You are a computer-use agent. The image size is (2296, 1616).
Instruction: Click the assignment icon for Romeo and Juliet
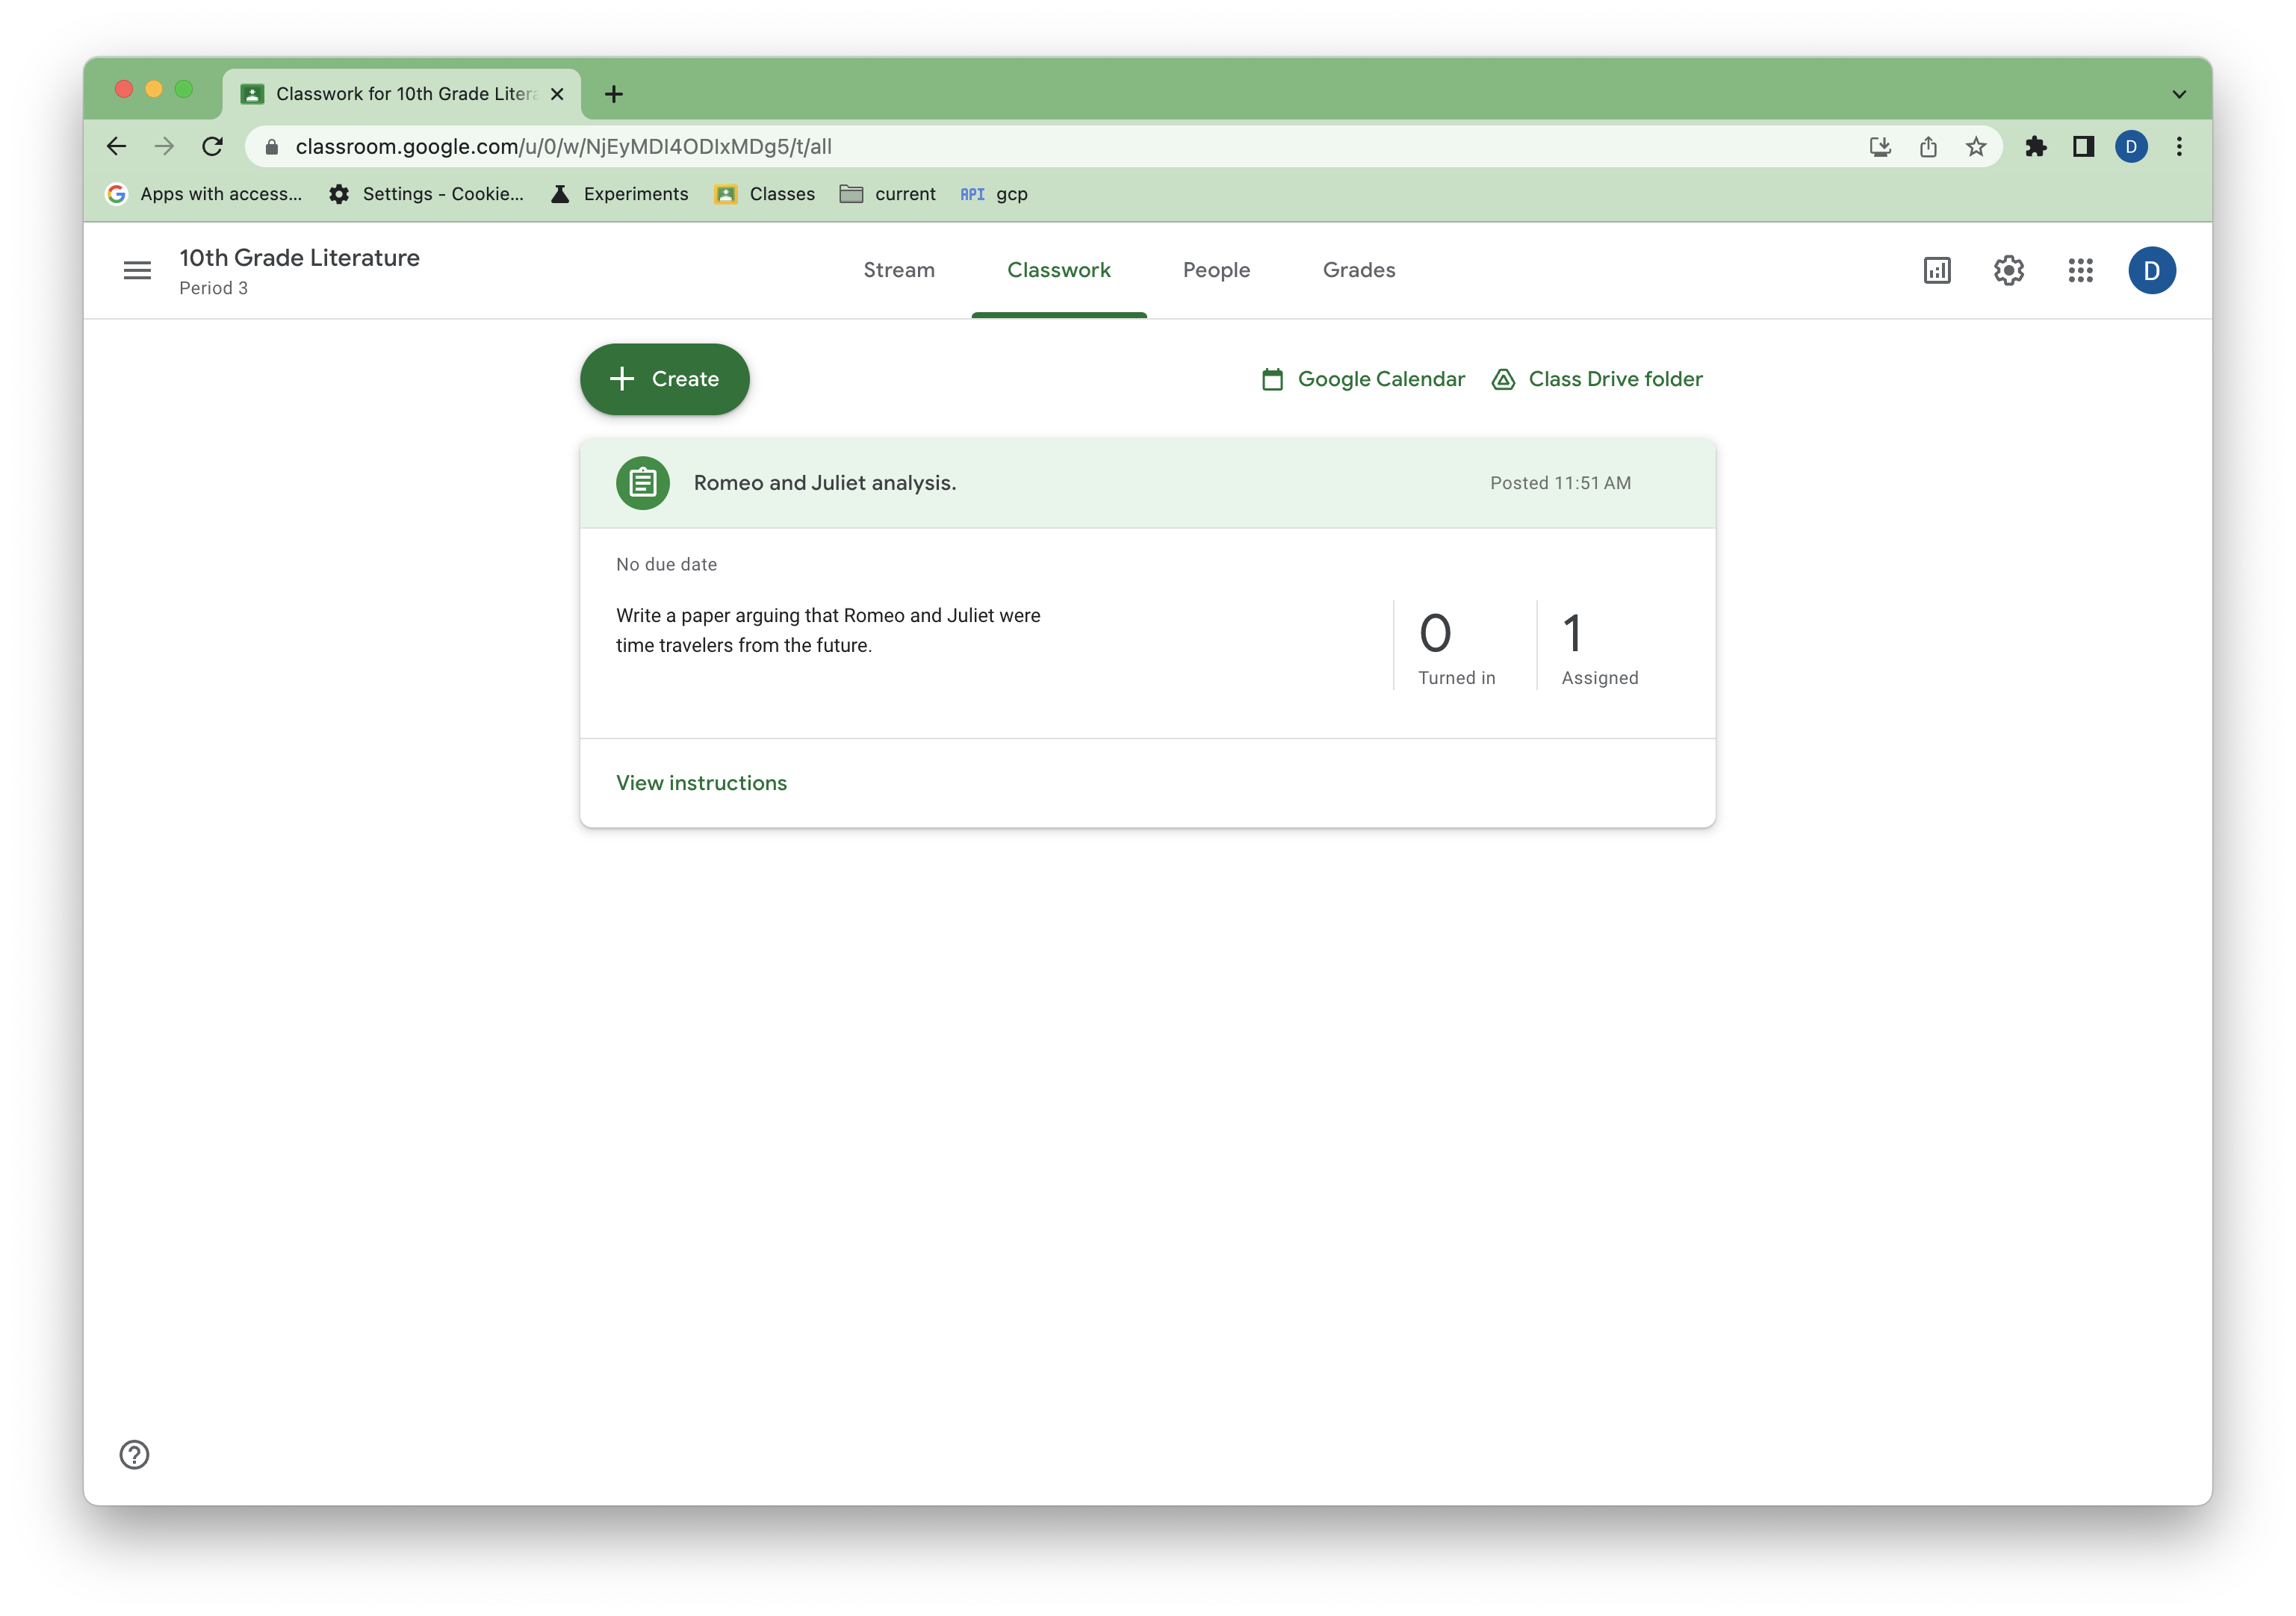click(x=642, y=482)
